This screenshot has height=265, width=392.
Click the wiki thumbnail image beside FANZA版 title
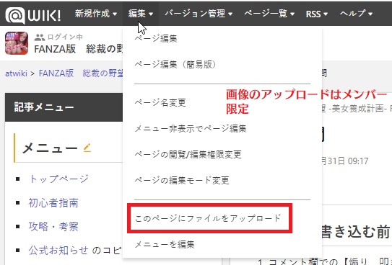pos(17,43)
